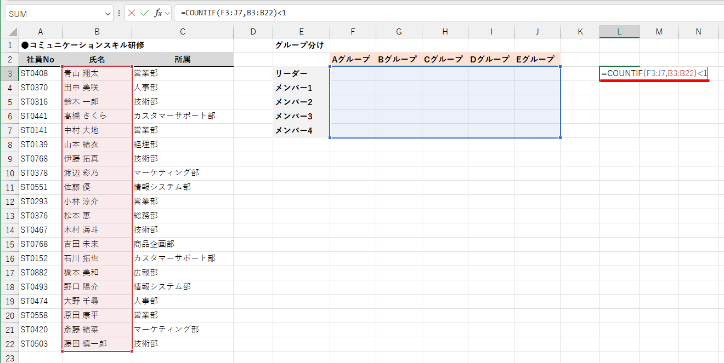Select column L header
Image resolution: width=724 pixels, height=363 pixels.
tap(619, 31)
